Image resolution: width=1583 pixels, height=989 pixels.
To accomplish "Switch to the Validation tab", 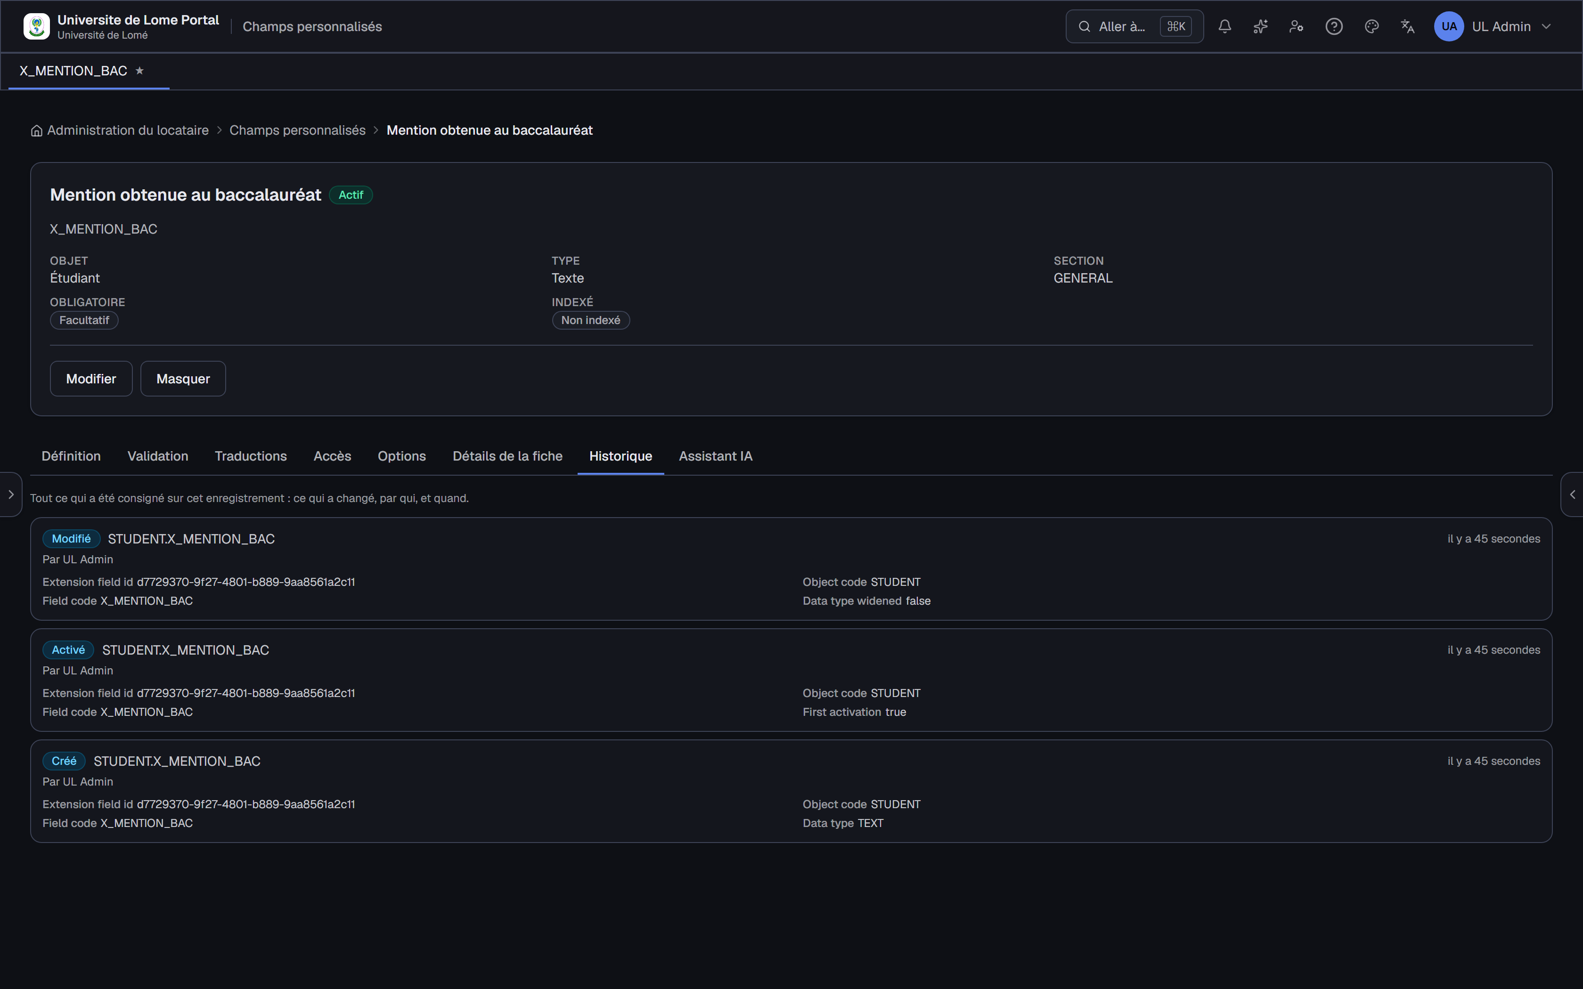I will pyautogui.click(x=158, y=456).
